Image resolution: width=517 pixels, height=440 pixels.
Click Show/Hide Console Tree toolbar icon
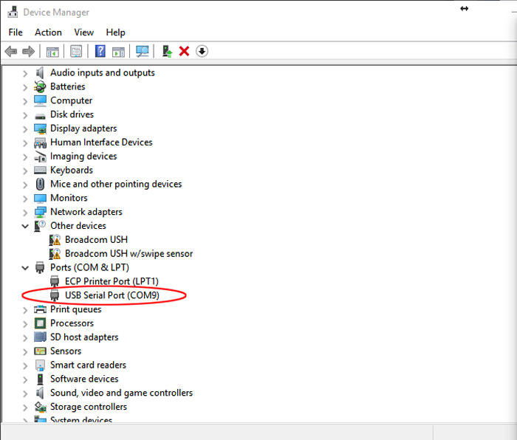[52, 52]
